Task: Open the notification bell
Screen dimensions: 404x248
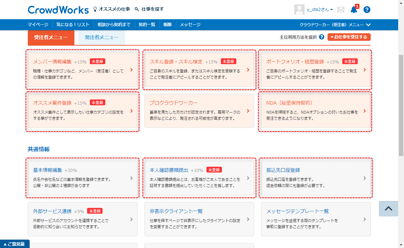Action: (354, 10)
